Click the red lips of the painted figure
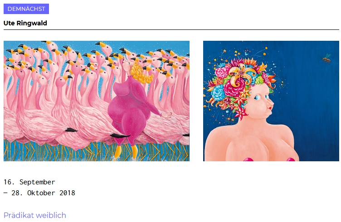 [270, 107]
